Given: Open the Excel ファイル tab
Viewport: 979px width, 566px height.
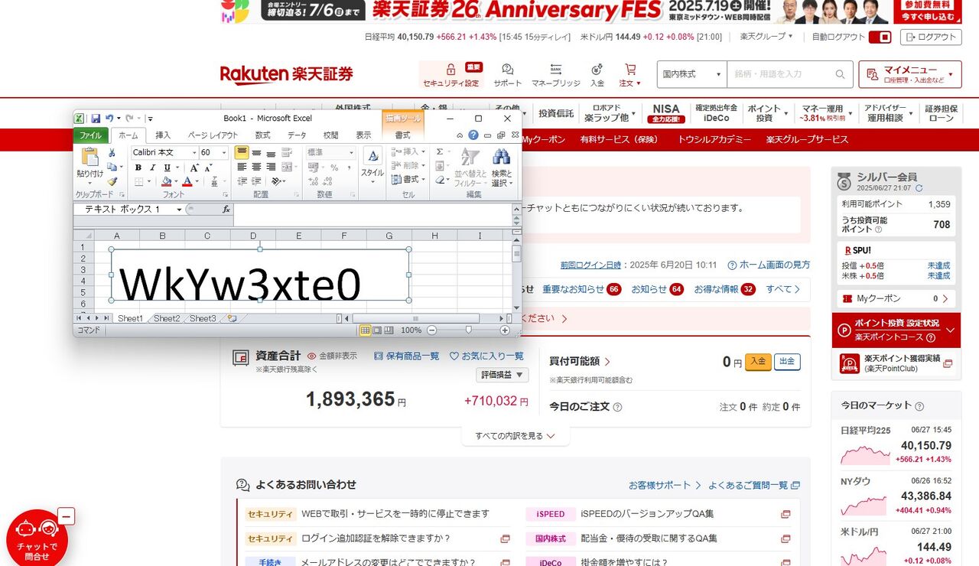Looking at the screenshot, I should [91, 135].
